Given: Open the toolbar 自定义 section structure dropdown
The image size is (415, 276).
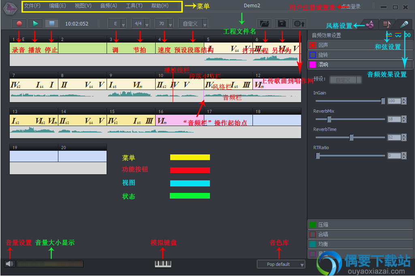Looking at the screenshot, I should (x=193, y=24).
